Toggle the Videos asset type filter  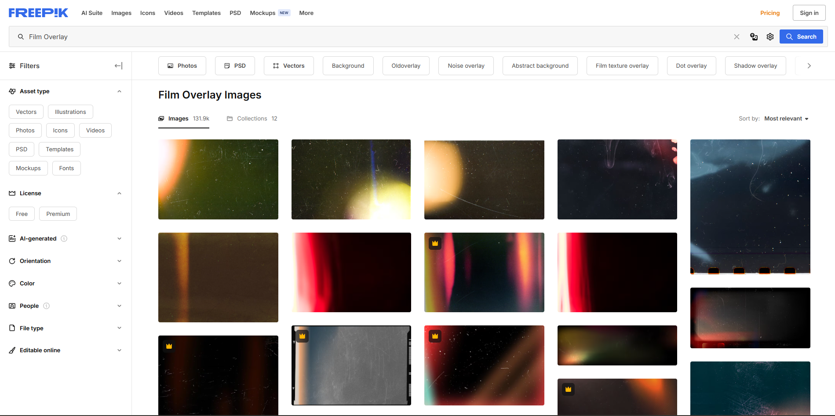coord(95,131)
